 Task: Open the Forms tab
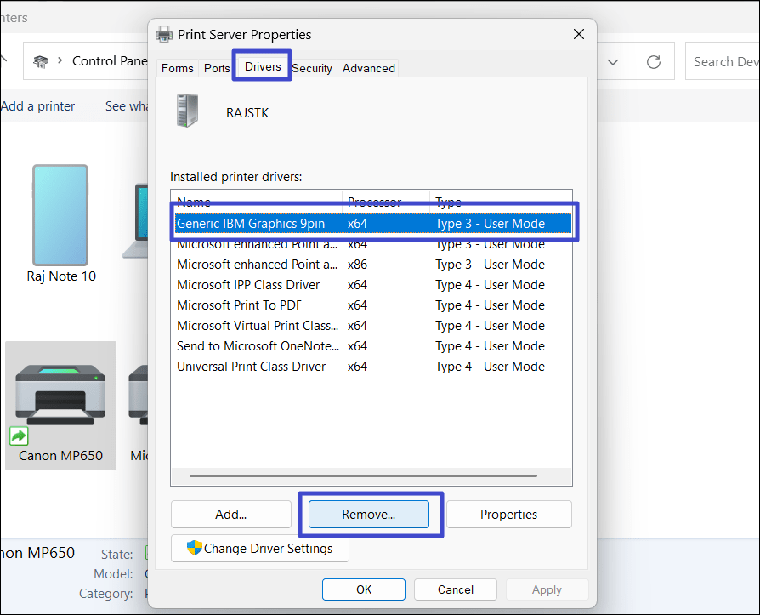click(x=177, y=68)
